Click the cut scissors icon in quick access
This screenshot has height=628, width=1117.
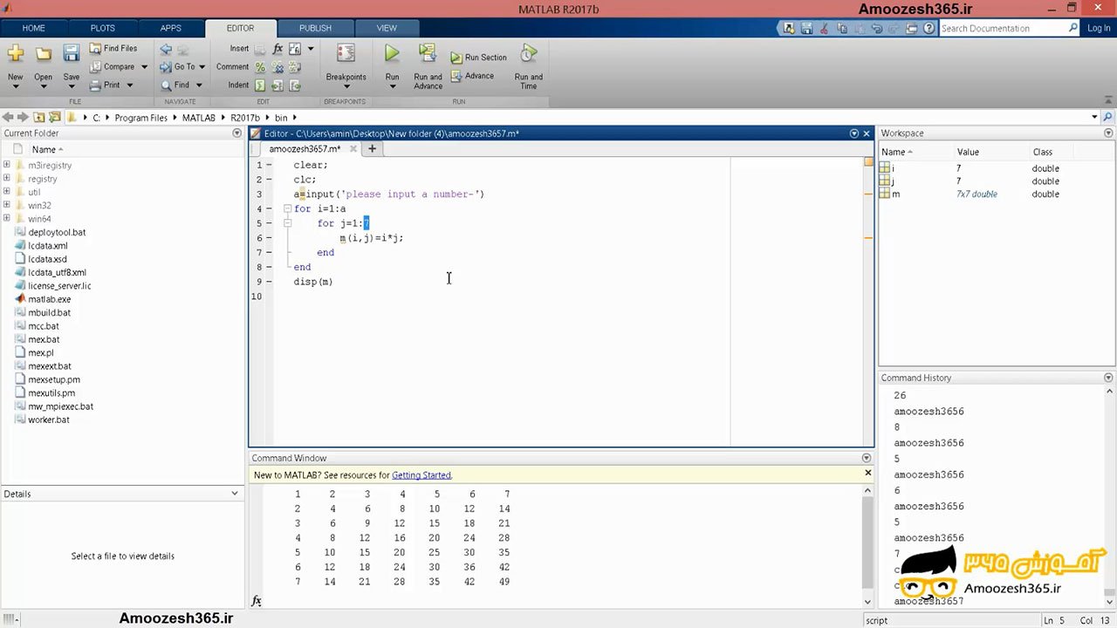(825, 28)
